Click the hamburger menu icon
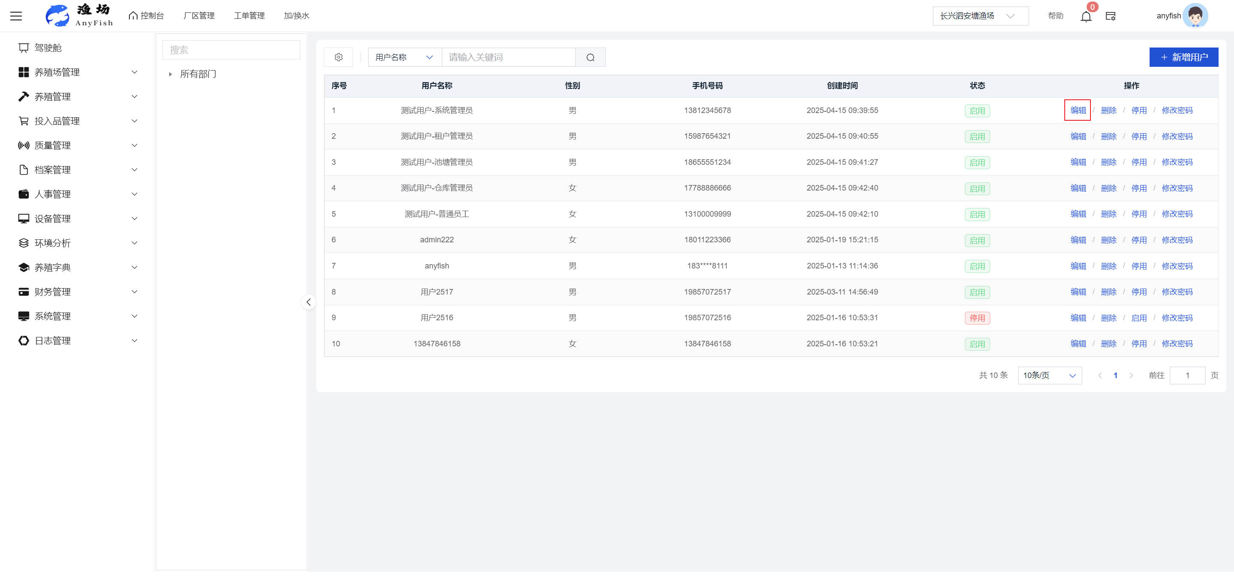This screenshot has height=578, width=1234. coord(16,16)
